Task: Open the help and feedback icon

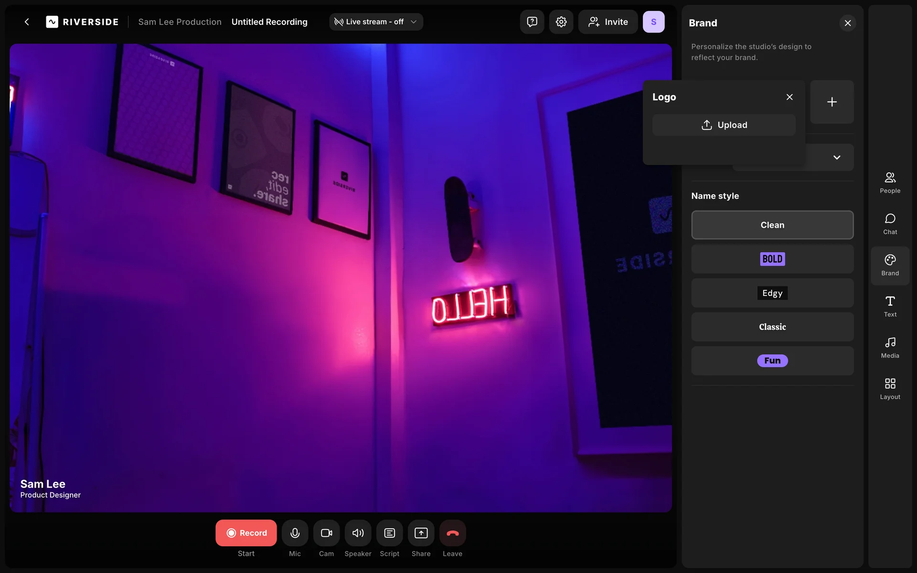Action: pyautogui.click(x=532, y=22)
